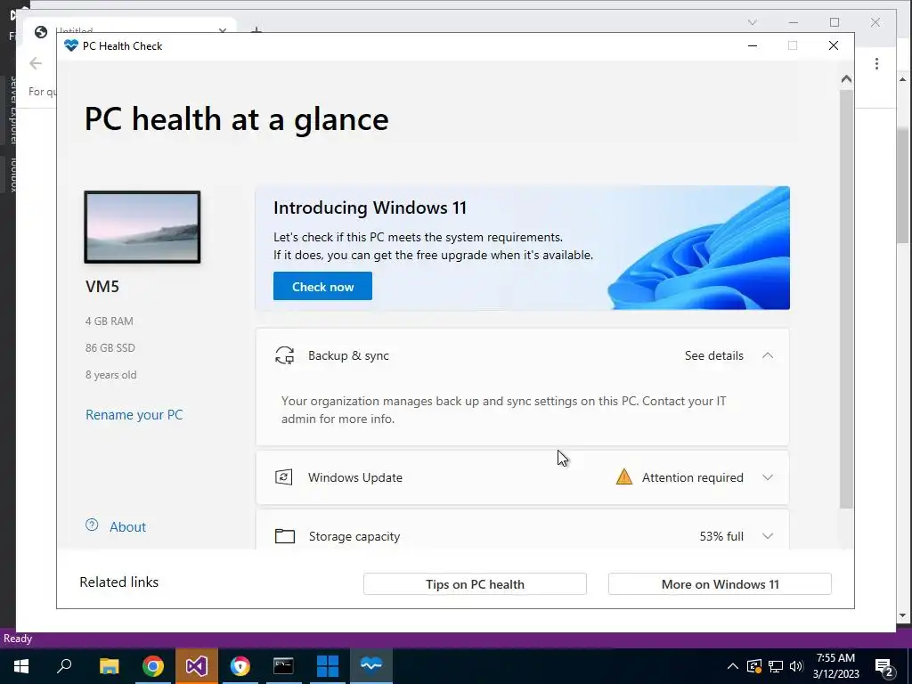912x684 pixels.
Task: Switch to Visual Studio in the taskbar
Action: click(x=197, y=666)
